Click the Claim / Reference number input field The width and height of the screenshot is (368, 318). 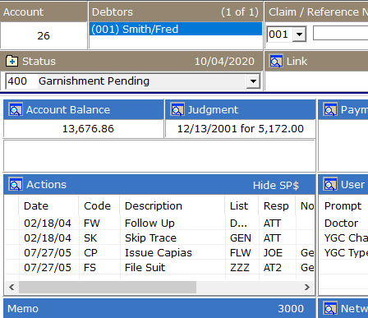[x=340, y=33]
